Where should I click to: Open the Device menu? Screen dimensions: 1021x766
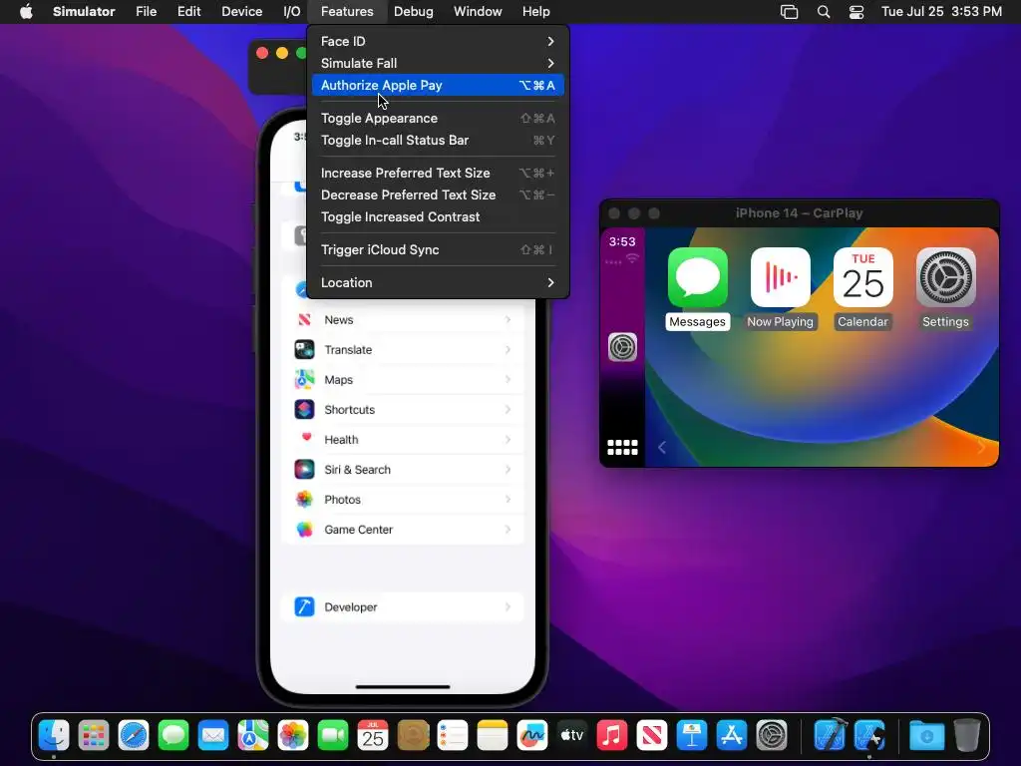coord(241,12)
